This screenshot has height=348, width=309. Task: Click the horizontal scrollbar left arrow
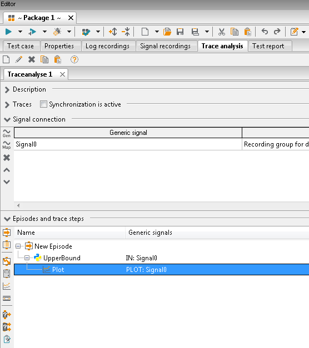[18, 205]
